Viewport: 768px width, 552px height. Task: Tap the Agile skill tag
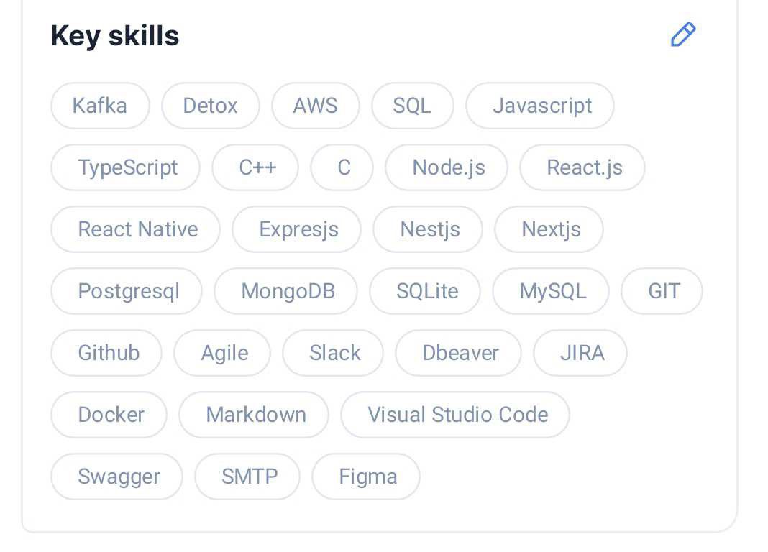click(222, 352)
